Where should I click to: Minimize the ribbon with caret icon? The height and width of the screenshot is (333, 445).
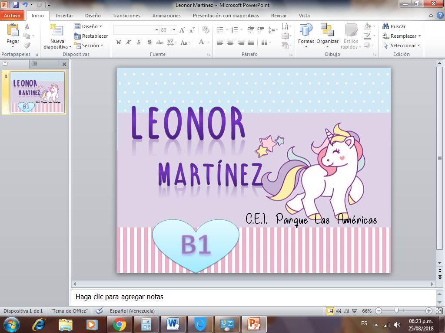pyautogui.click(x=431, y=16)
